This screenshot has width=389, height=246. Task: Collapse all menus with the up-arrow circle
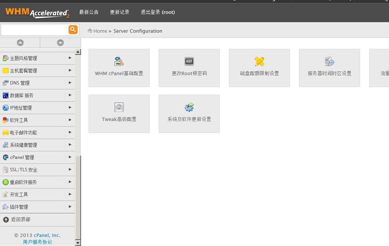(x=20, y=43)
